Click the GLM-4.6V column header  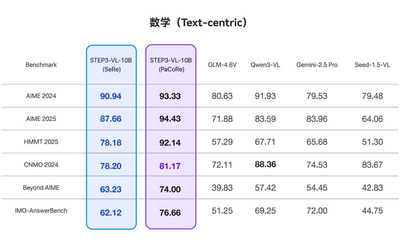222,65
